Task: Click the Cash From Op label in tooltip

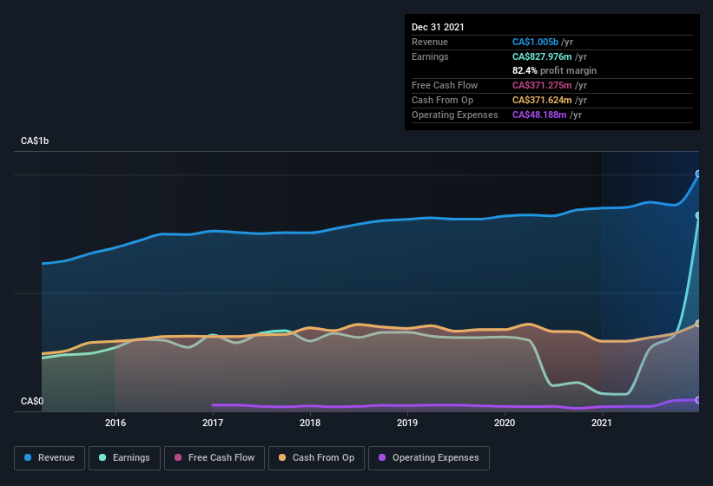Action: [442, 100]
